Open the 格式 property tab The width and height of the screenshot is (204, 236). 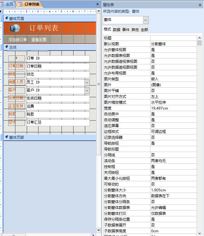click(107, 29)
